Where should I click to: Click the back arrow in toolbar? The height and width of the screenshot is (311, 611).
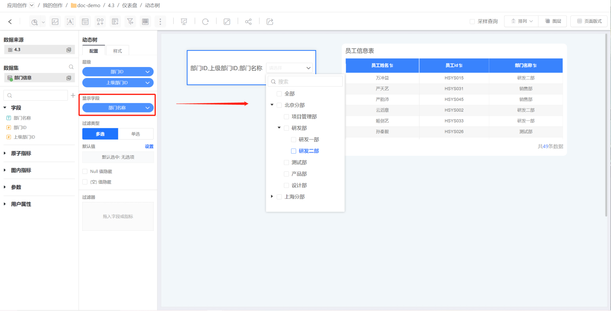(10, 22)
